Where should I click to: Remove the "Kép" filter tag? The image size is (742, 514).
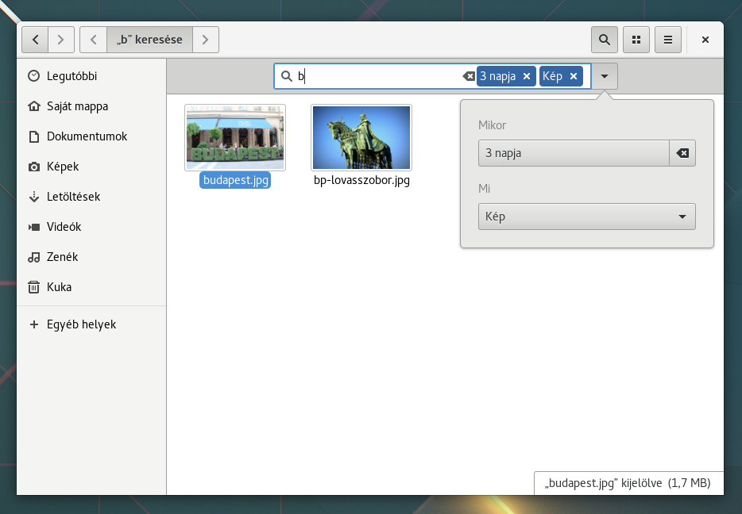click(574, 76)
